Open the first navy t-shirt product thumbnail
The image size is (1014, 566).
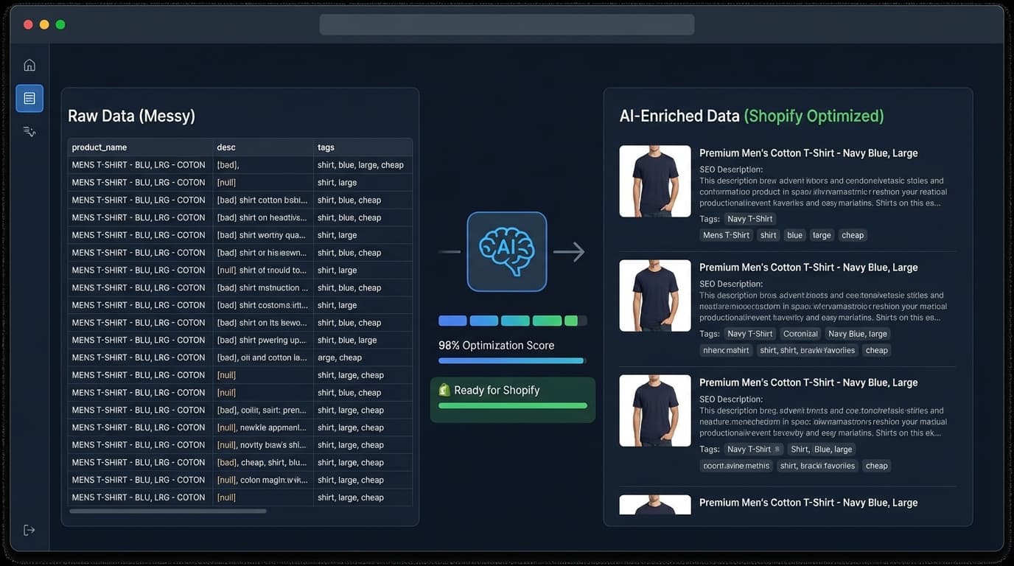pyautogui.click(x=654, y=181)
